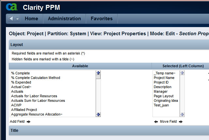Select 'Actual Cost~' hidden field
The width and height of the screenshot is (209, 140).
coord(21,87)
